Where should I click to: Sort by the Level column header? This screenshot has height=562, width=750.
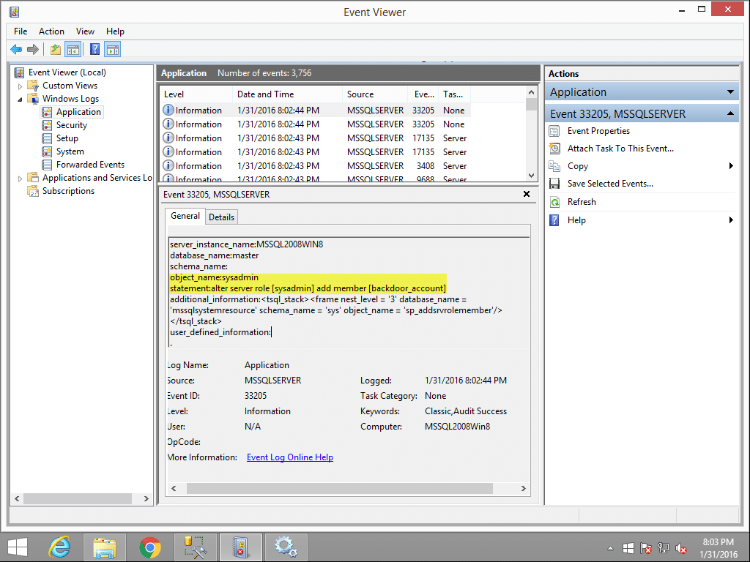click(x=196, y=94)
